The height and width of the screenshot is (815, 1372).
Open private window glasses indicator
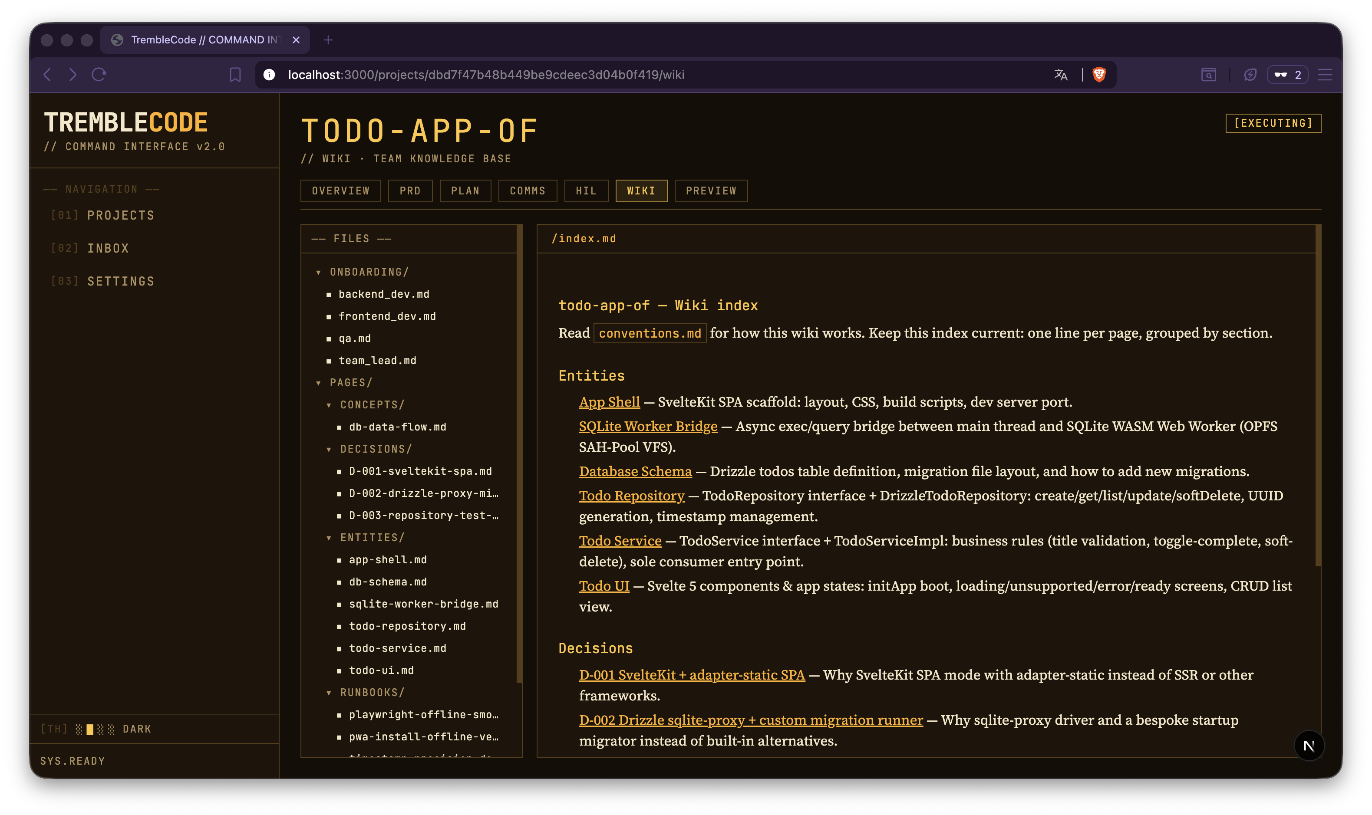coord(1287,75)
